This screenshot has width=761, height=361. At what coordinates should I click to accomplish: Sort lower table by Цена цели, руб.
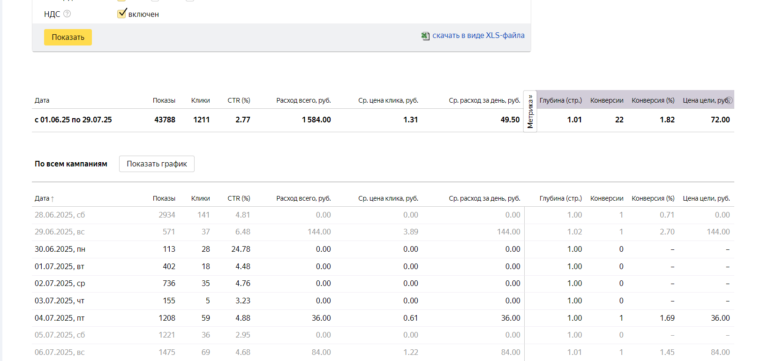[706, 198]
